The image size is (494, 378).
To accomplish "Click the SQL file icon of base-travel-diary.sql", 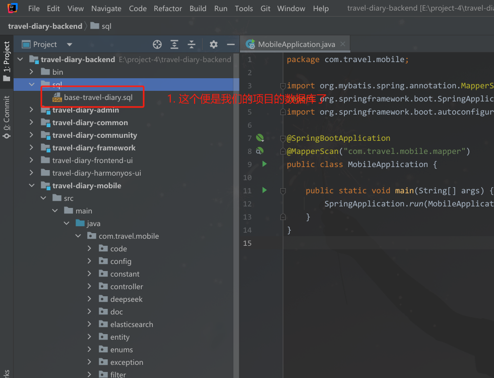I will [57, 97].
